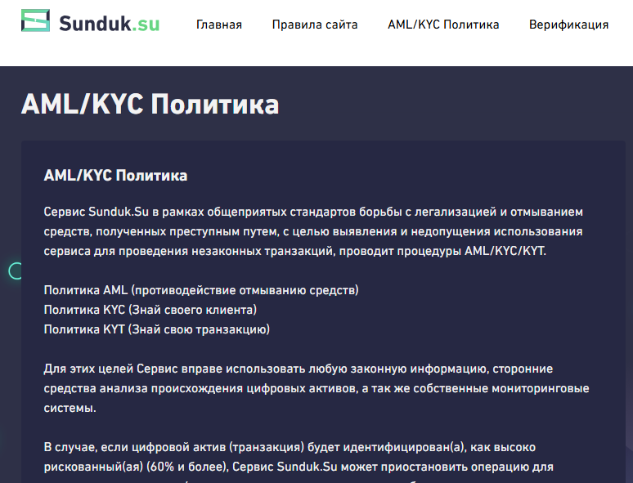This screenshot has height=483, width=633.
Task: Click the paragraph starting 'Сервис Sunduk.Su в рамках'
Action: click(x=313, y=231)
